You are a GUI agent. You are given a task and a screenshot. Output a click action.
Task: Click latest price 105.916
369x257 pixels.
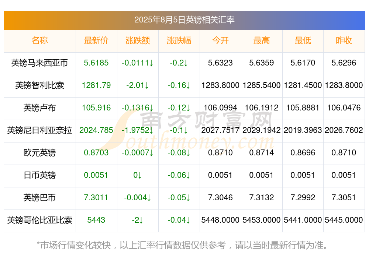(x=96, y=108)
